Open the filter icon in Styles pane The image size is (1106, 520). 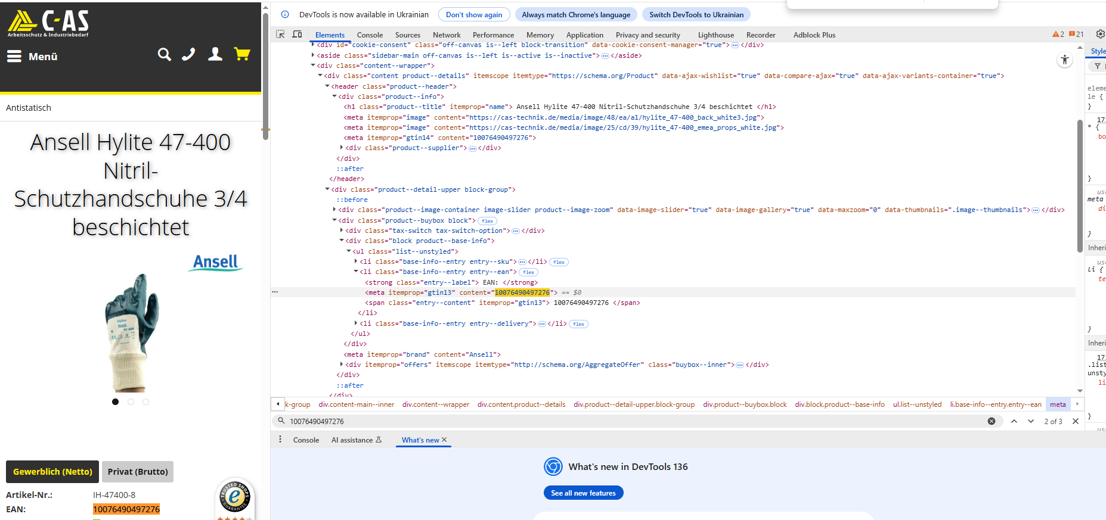(x=1098, y=66)
